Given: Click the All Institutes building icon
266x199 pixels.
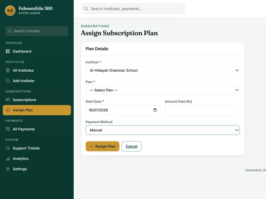Looking at the screenshot, I should point(8,70).
